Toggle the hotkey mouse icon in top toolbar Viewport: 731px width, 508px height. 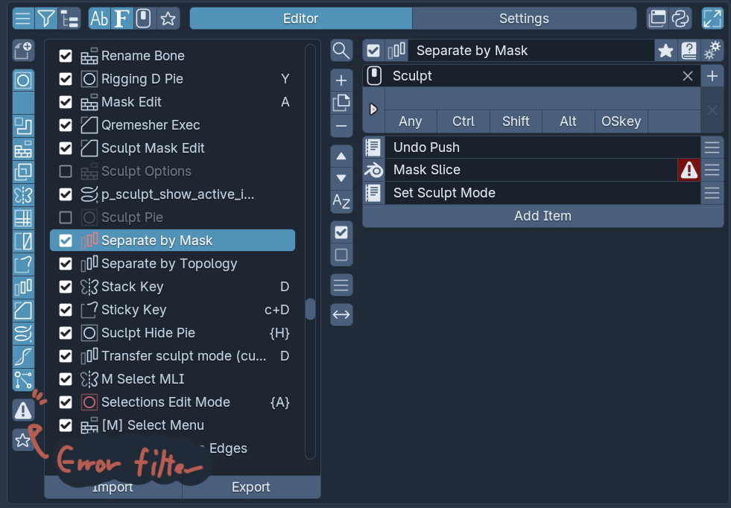coord(144,19)
